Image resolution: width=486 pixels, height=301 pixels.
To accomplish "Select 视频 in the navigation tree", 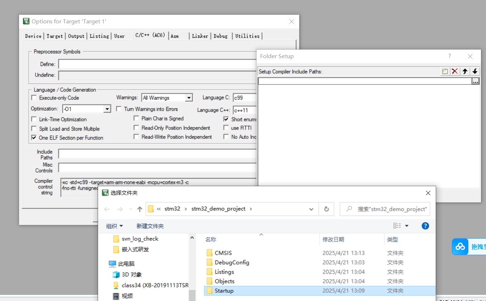I will [127, 296].
